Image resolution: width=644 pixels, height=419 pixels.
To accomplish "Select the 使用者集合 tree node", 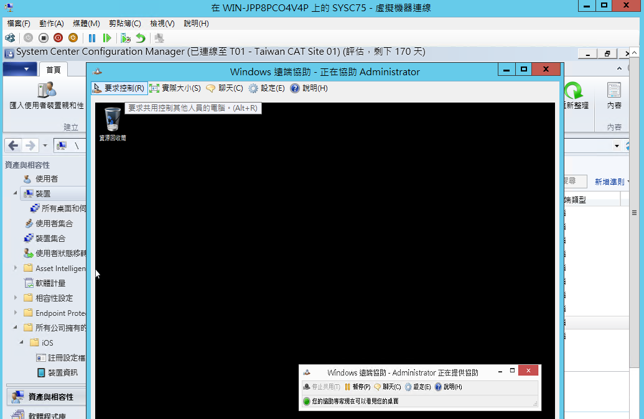I will [x=49, y=224].
